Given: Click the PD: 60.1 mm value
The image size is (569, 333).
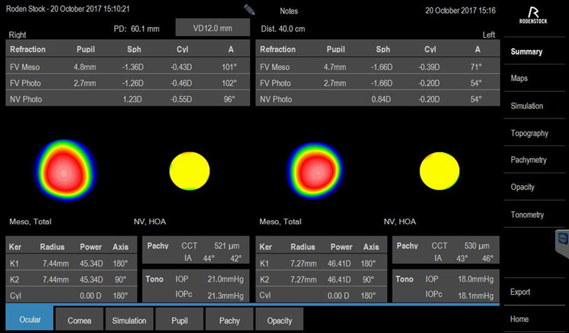Looking at the screenshot, I should tap(136, 29).
